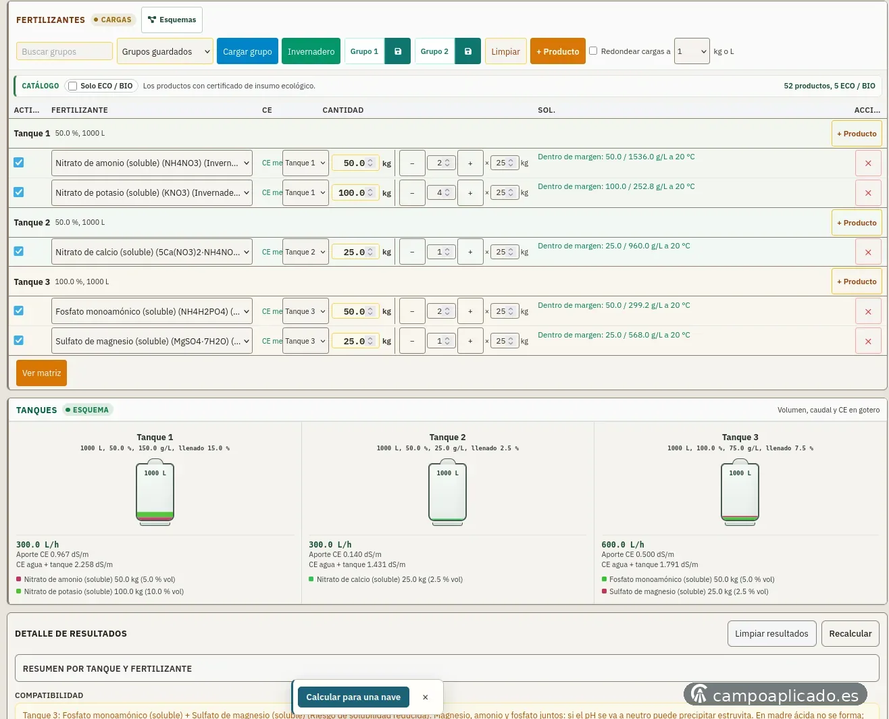Viewport: 889px width, 719px height.
Task: Open the Esquemas view
Action: [x=172, y=20]
